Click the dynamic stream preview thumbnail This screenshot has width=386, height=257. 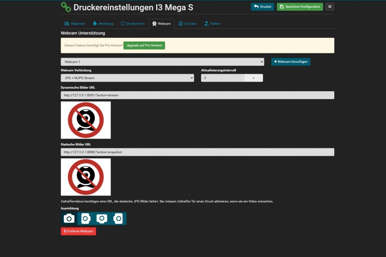(x=86, y=120)
